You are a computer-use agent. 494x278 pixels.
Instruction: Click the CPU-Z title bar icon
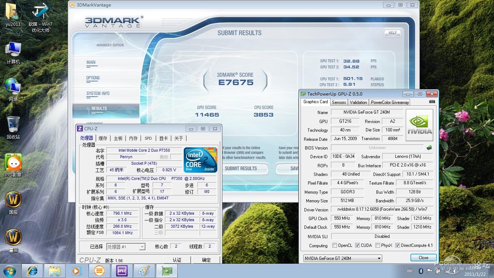[80, 129]
